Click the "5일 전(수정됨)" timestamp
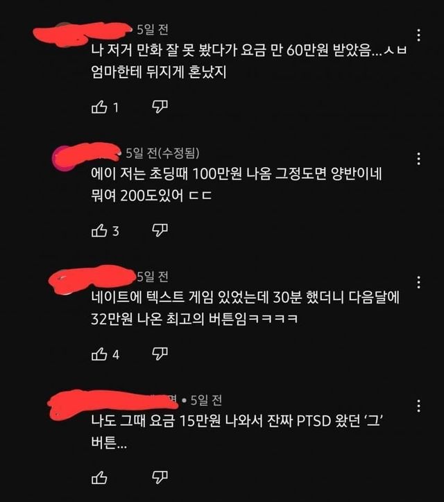The image size is (444, 502). (162, 153)
